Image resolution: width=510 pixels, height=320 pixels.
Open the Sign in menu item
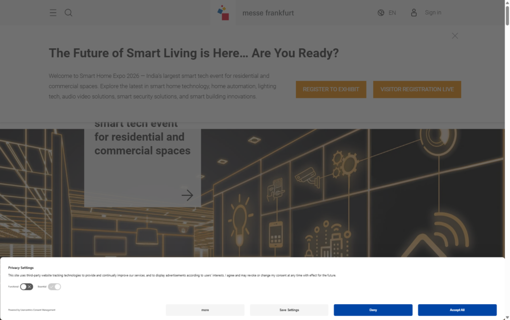pyautogui.click(x=433, y=13)
